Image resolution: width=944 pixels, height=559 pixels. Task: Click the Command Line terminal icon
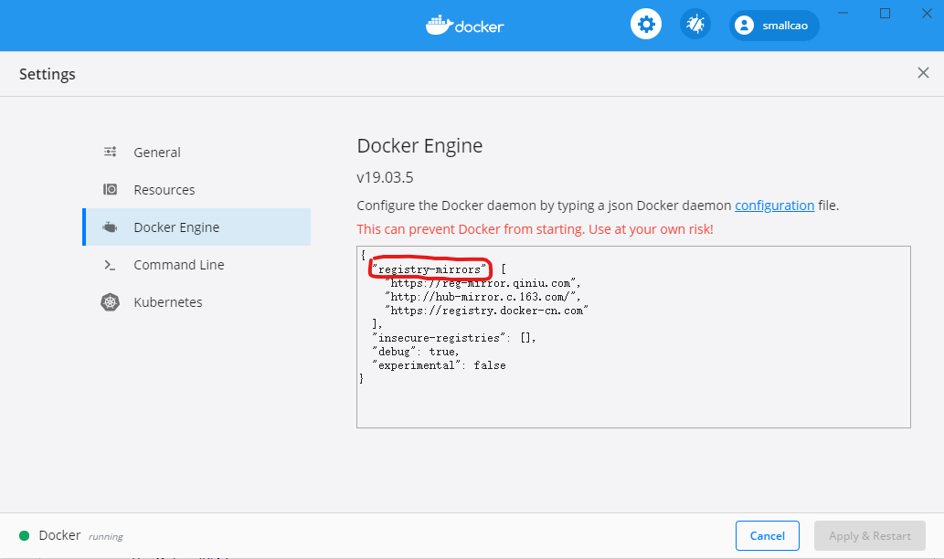tap(111, 264)
